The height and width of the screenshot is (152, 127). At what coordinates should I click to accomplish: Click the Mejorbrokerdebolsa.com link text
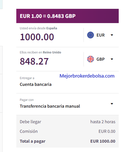point(87,76)
